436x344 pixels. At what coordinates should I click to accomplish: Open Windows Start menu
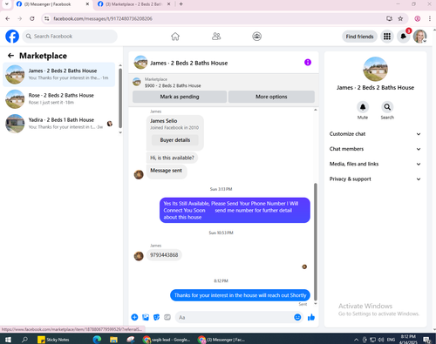[x=8, y=340]
